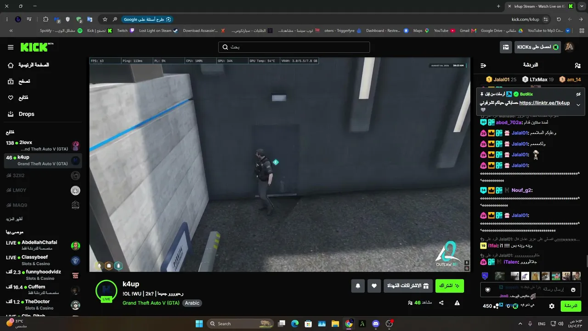
Task: Open the gifted subscriptions button
Action: click(408, 286)
